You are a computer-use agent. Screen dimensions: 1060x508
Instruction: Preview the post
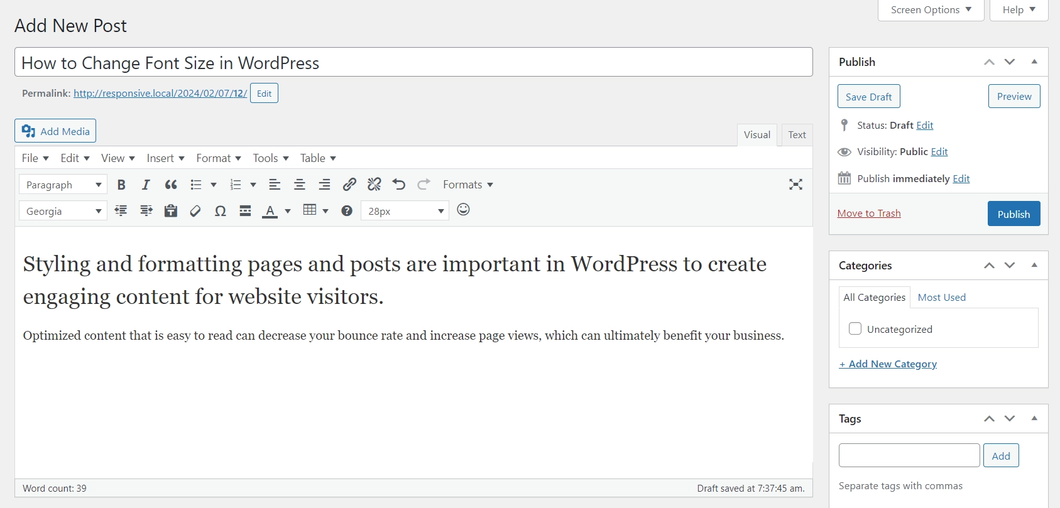(x=1014, y=96)
